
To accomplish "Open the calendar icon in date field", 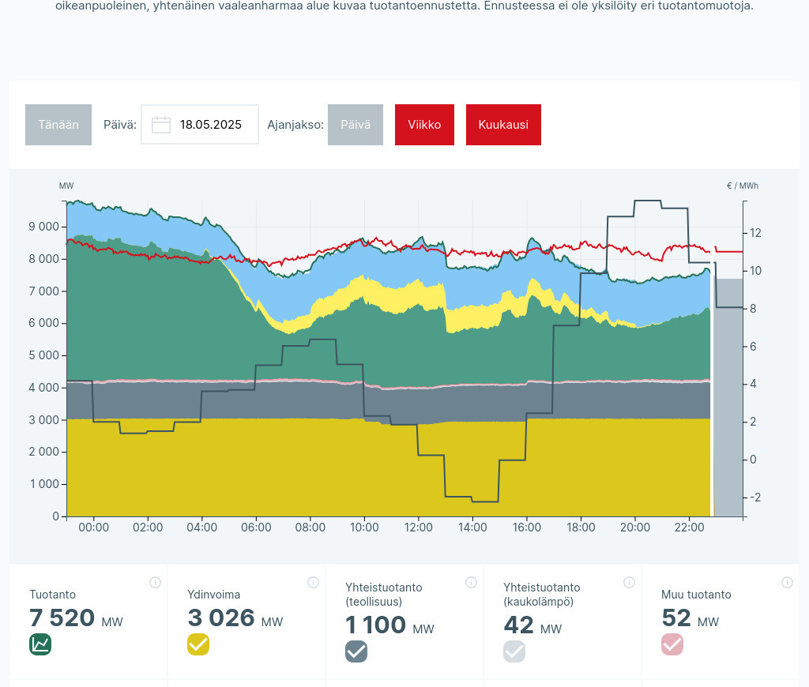I will pos(161,125).
